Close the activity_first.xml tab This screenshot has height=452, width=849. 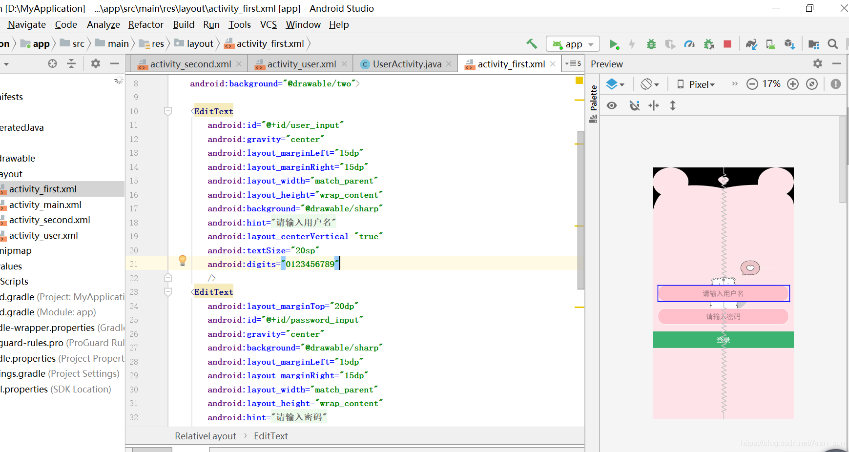553,64
